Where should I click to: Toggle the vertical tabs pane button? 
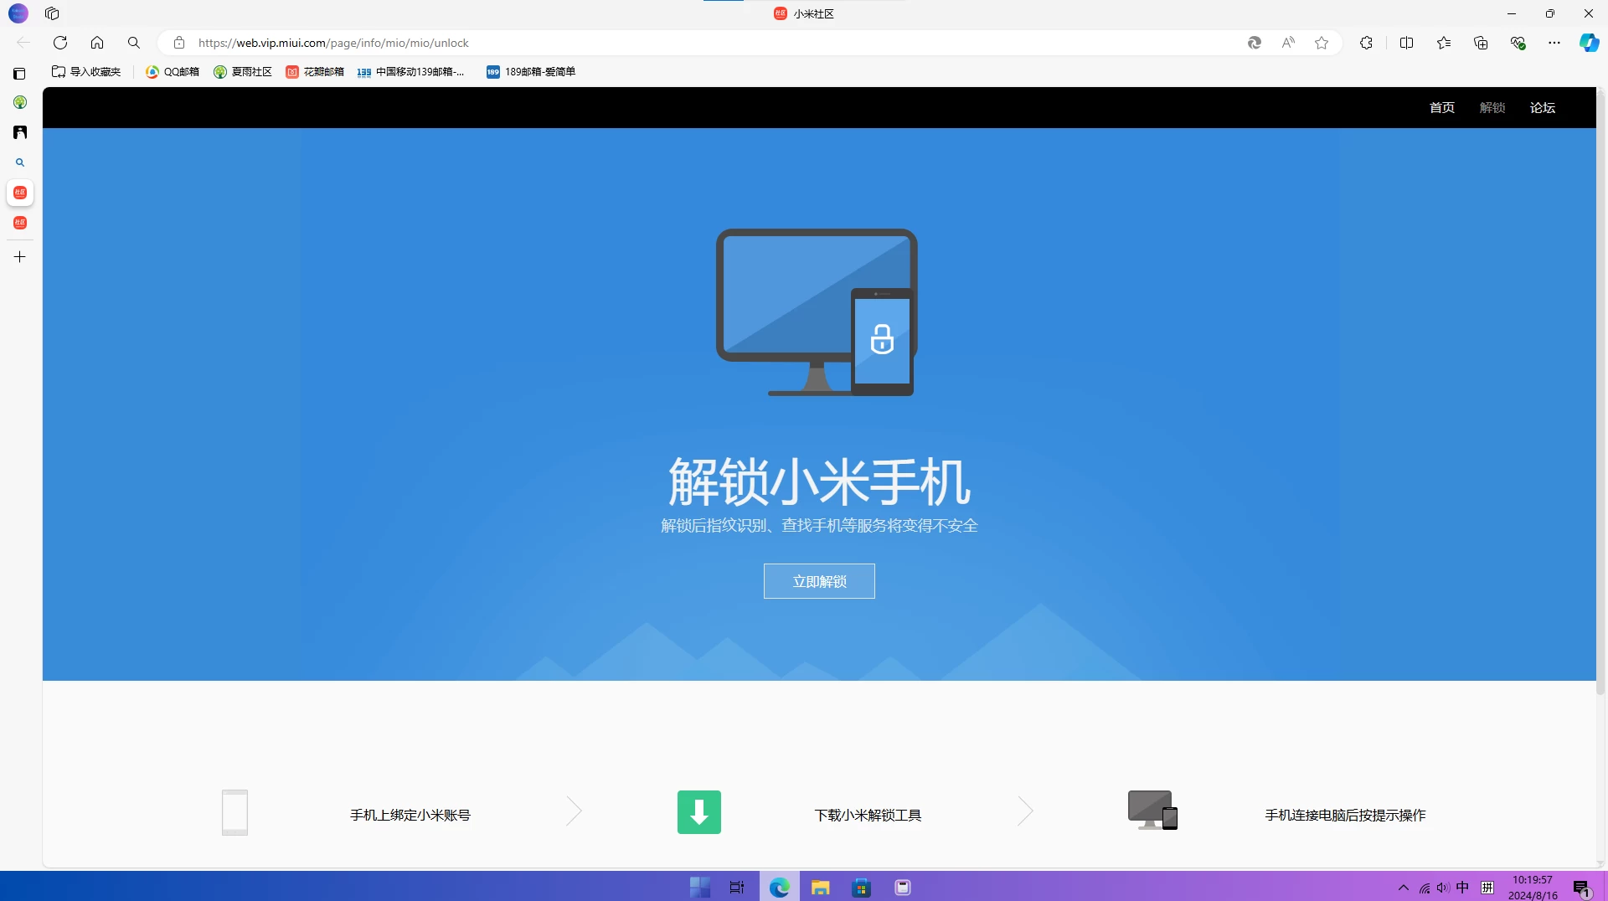coord(19,74)
